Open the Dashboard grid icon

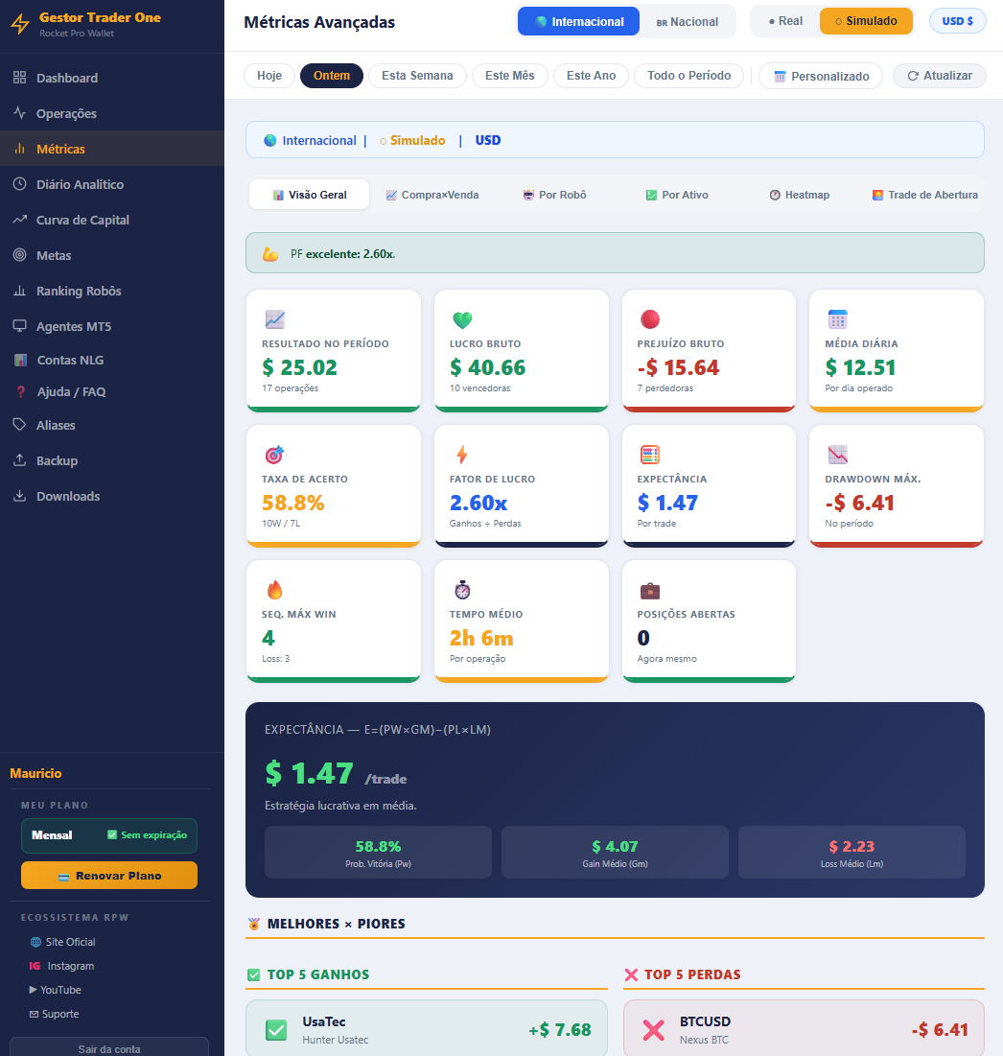(x=19, y=78)
